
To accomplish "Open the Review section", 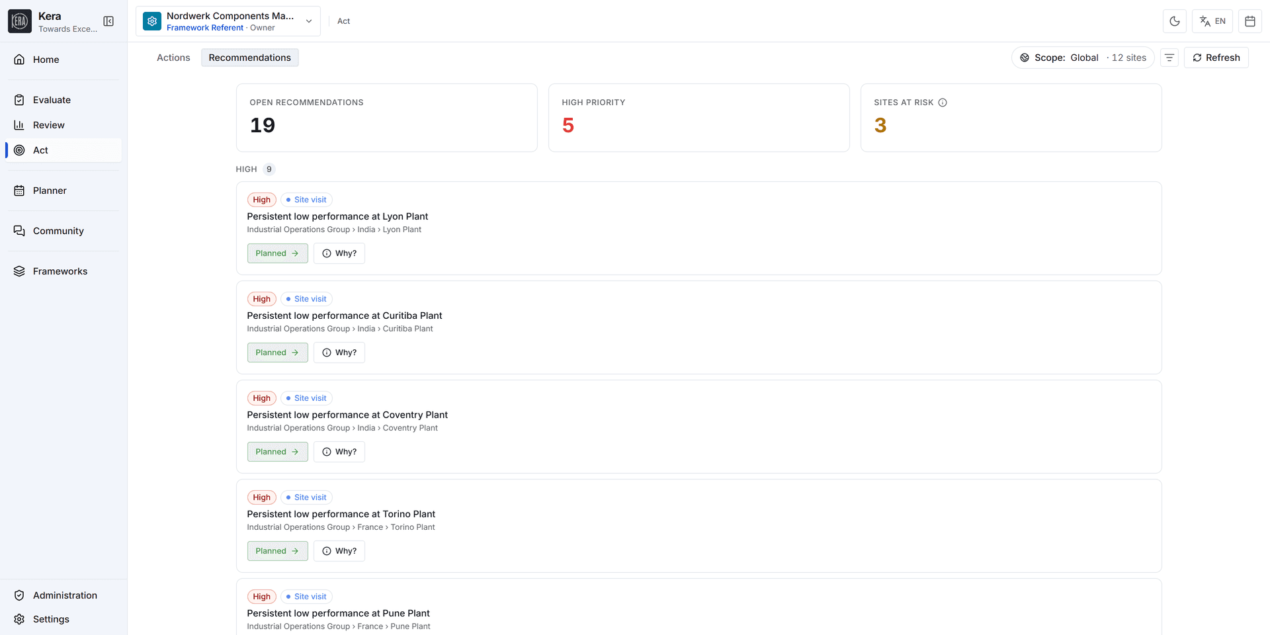I will (x=63, y=125).
